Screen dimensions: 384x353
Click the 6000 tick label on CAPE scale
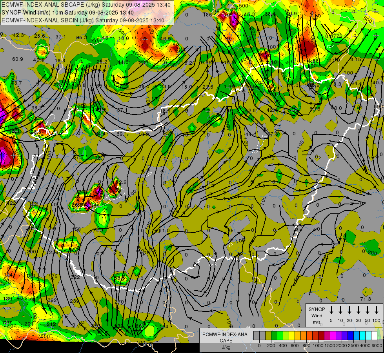pos(377,346)
